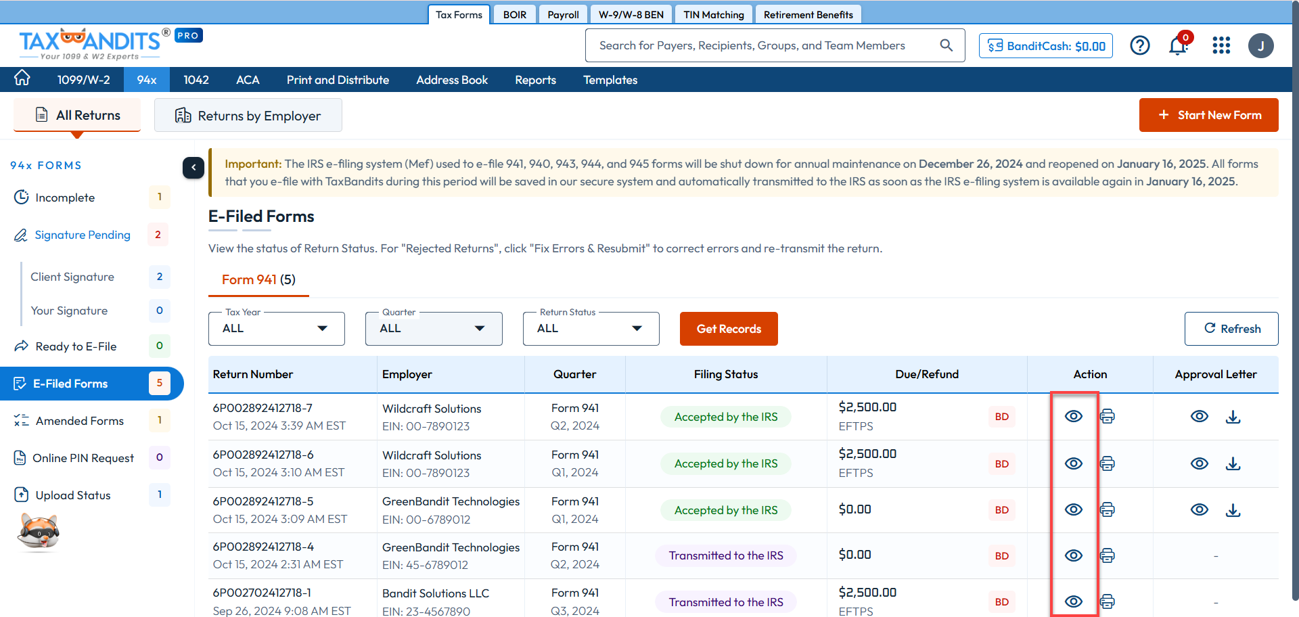This screenshot has width=1299, height=617.
Task: Click the raccoon mascot chat icon
Action: point(39,532)
